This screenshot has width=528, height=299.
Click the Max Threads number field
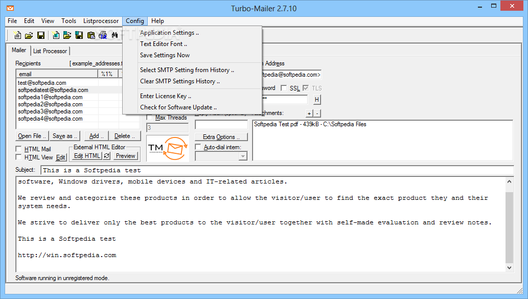coord(167,128)
